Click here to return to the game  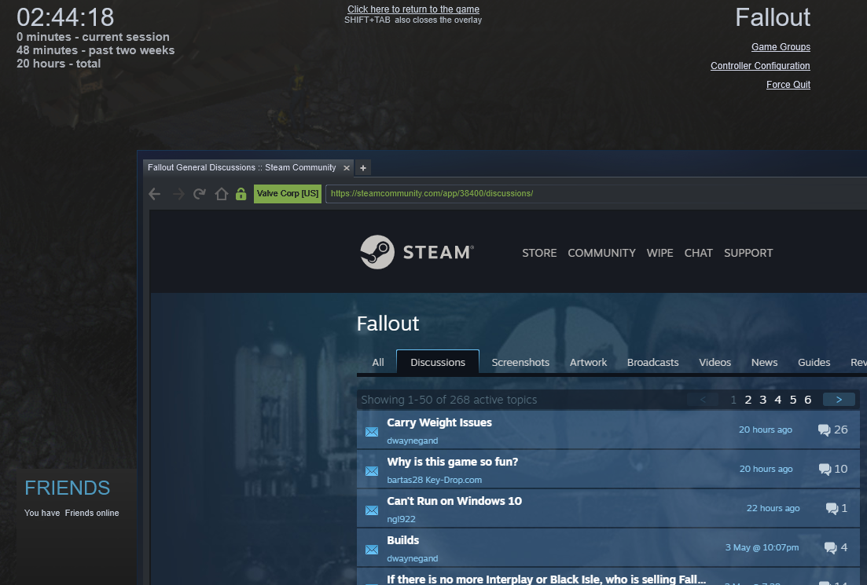(x=413, y=9)
